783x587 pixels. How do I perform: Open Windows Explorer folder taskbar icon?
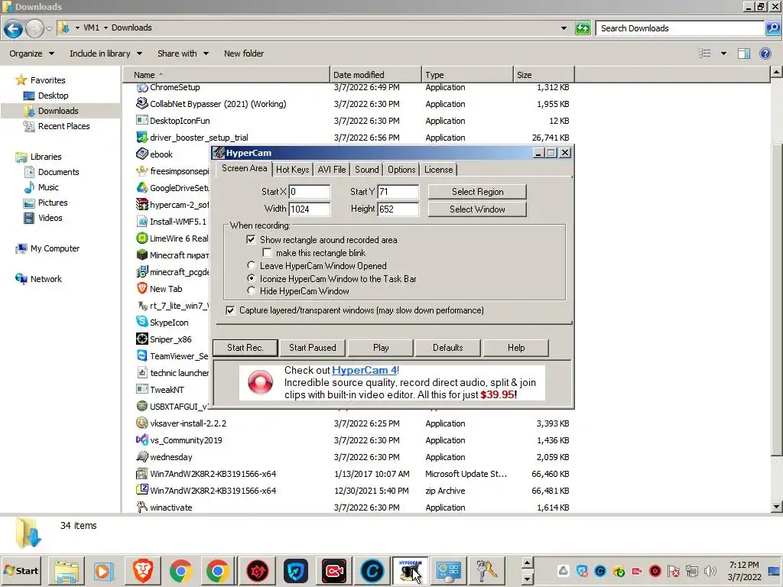(x=67, y=570)
